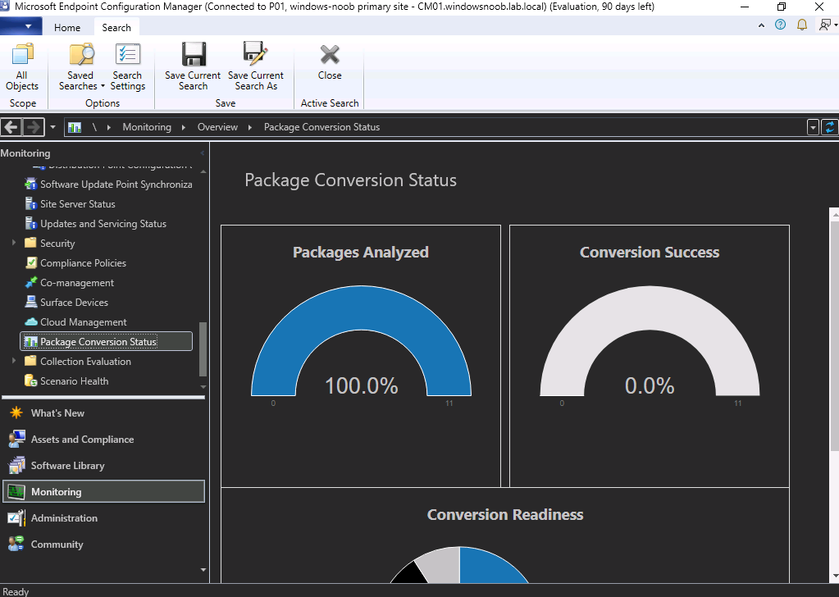This screenshot has height=597, width=839.
Task: Click Monitoring in the breadcrumb
Action: tap(147, 127)
